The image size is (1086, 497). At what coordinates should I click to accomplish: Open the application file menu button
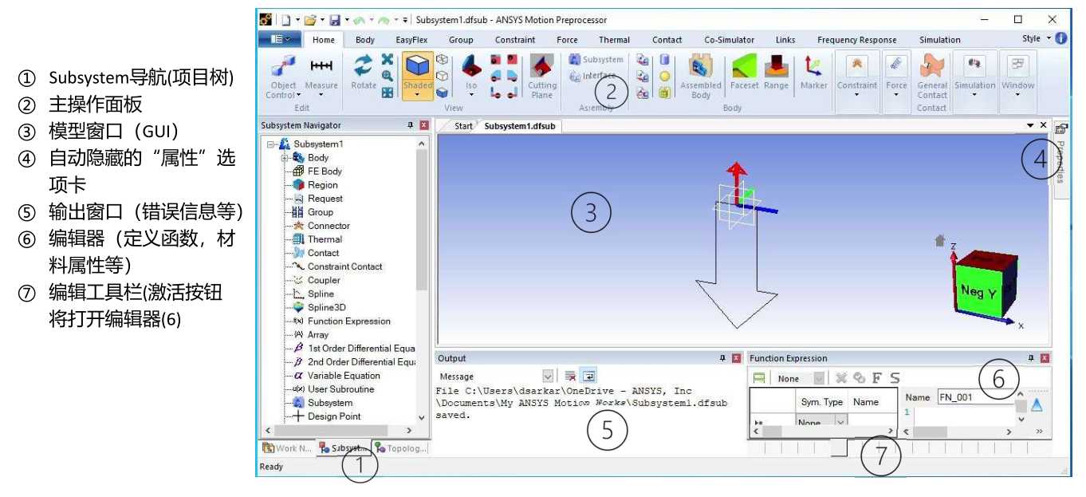pos(279,40)
